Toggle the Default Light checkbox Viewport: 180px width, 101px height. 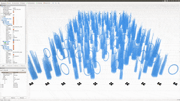(x=13, y=12)
